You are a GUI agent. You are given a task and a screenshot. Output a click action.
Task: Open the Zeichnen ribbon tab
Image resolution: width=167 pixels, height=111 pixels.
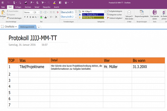tap(28, 7)
